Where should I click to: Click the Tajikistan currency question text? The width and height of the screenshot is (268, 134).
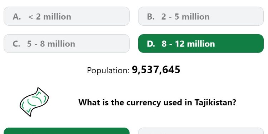click(x=157, y=103)
